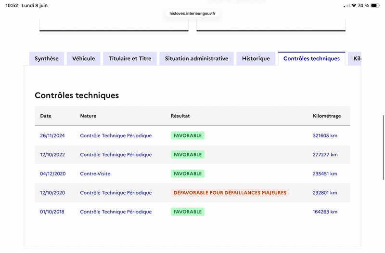385x253 pixels.
Task: Tap the battery icon in status bar
Action: click(x=375, y=5)
